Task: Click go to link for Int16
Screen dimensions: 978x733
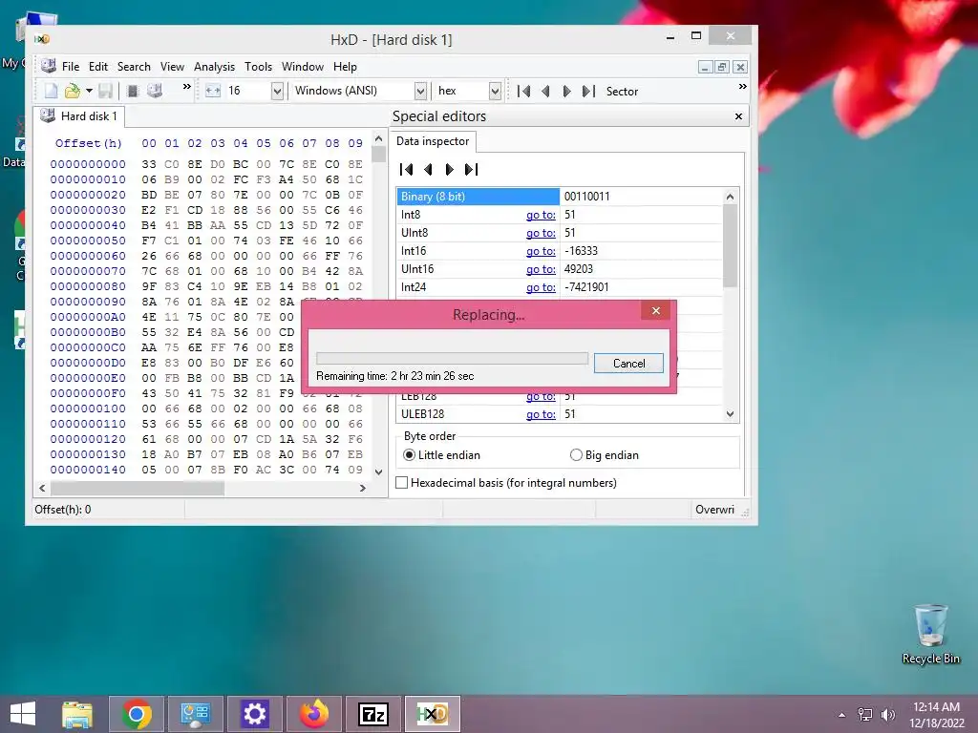Action: click(541, 251)
